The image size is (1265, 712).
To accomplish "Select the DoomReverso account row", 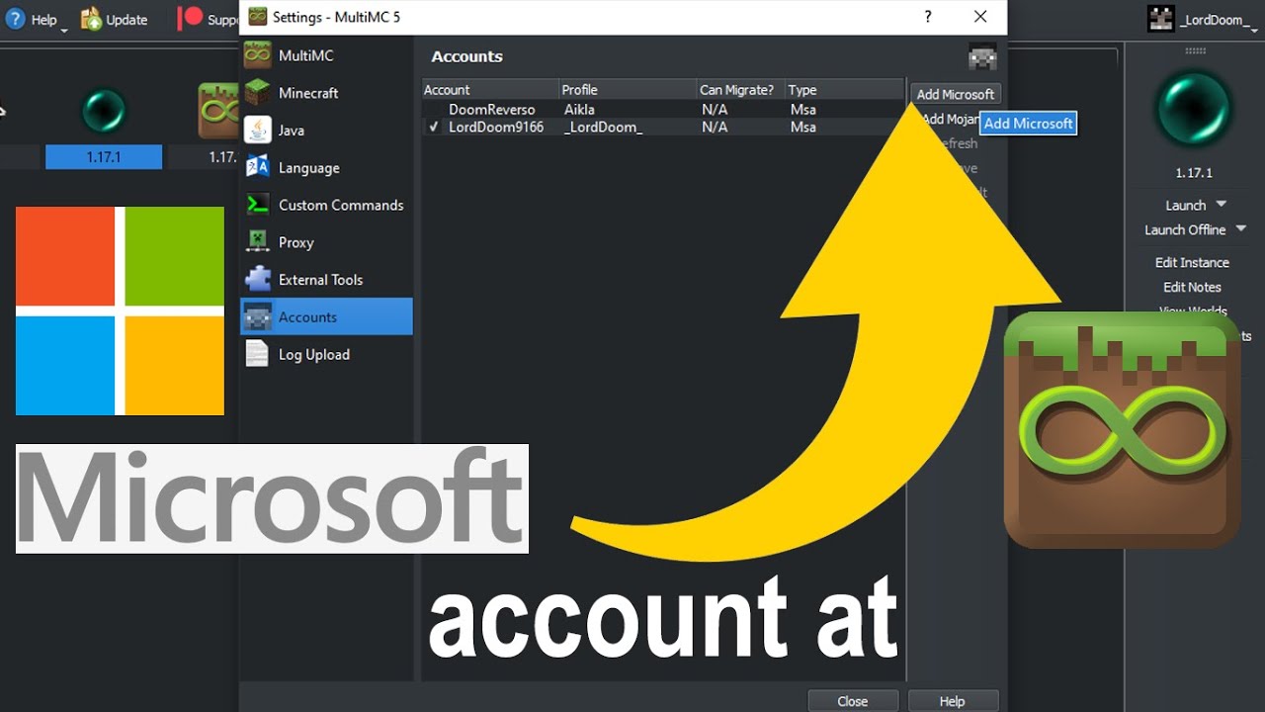I will click(x=662, y=110).
